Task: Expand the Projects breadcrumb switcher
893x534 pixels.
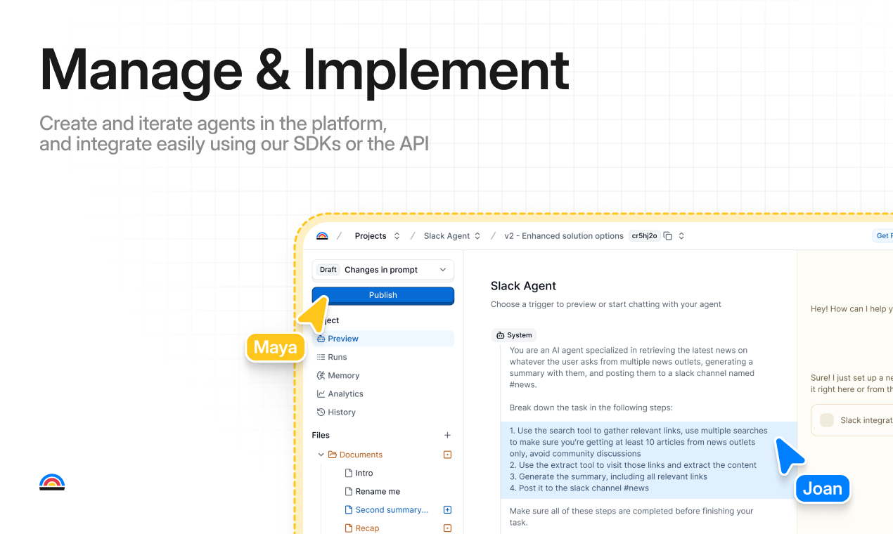Action: point(397,236)
